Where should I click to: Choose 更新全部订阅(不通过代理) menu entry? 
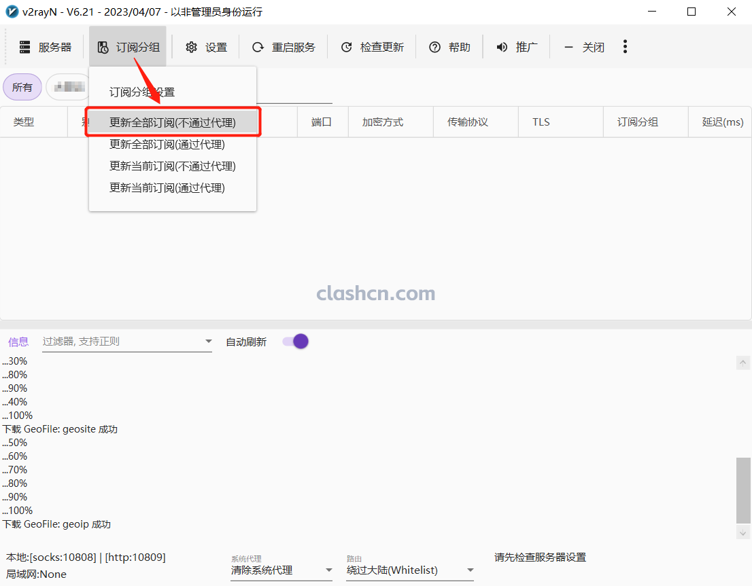(x=173, y=123)
